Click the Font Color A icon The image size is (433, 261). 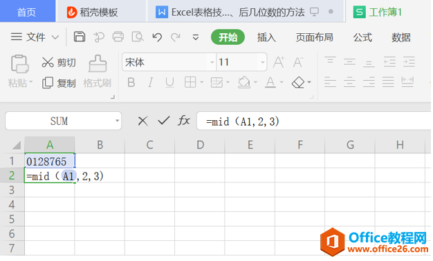tap(270, 82)
